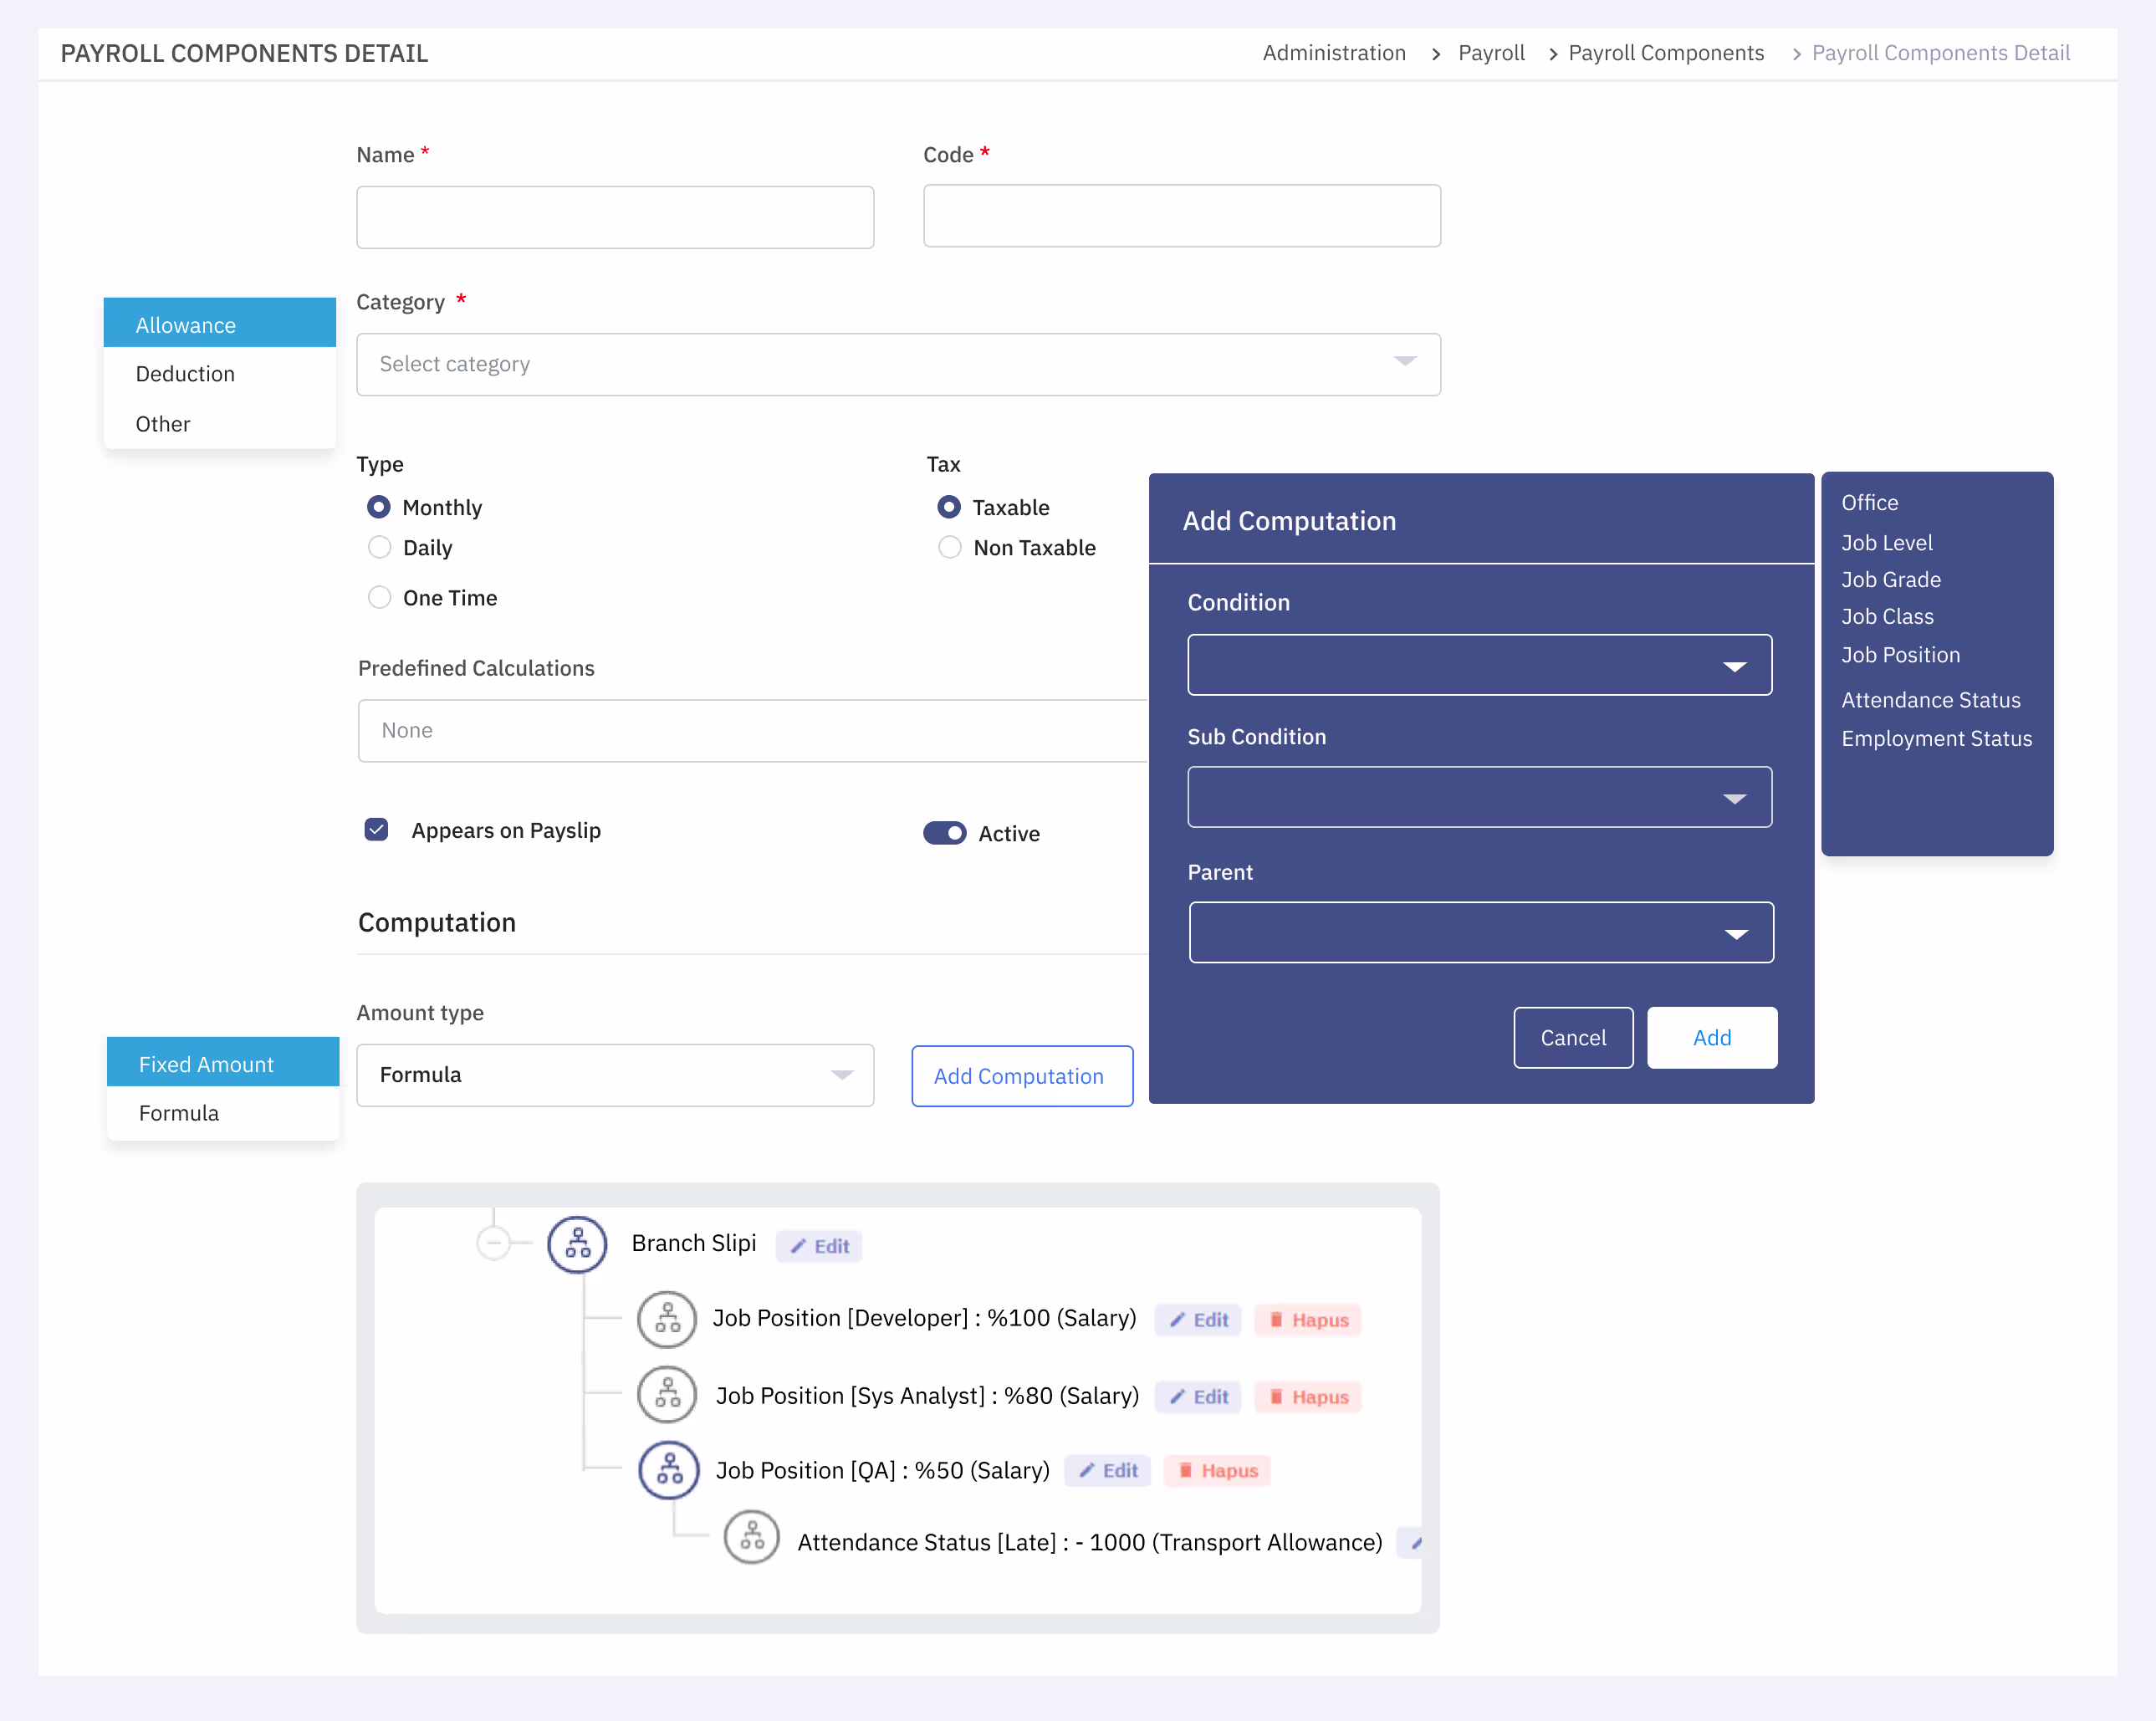Click the QA job position node icon

(x=669, y=1470)
